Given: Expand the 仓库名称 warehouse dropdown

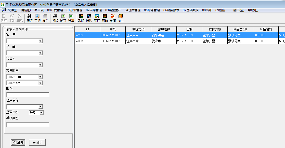Looking at the screenshot, I should [x=41, y=107].
